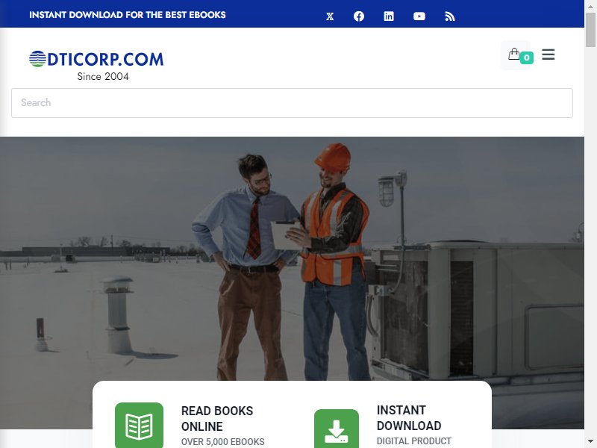Click the Digital Product subtext

pos(414,441)
